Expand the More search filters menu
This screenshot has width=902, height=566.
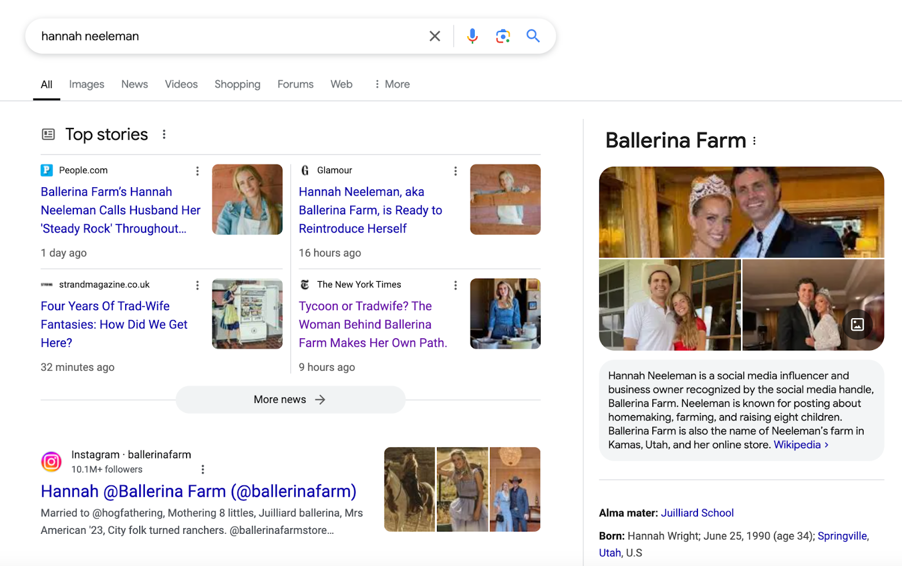point(392,84)
